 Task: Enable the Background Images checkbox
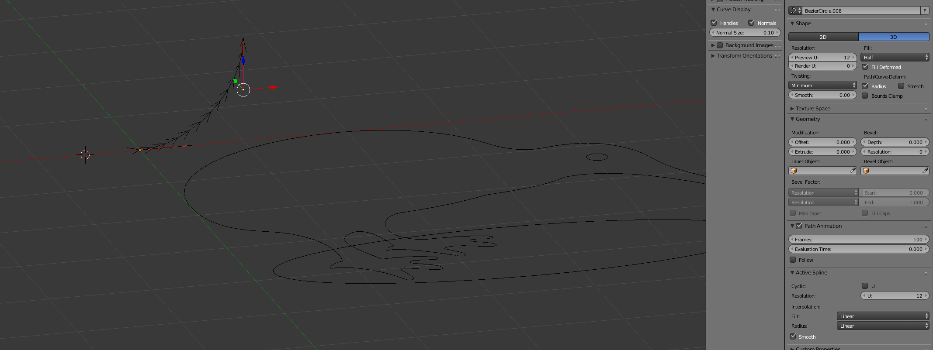click(720, 45)
